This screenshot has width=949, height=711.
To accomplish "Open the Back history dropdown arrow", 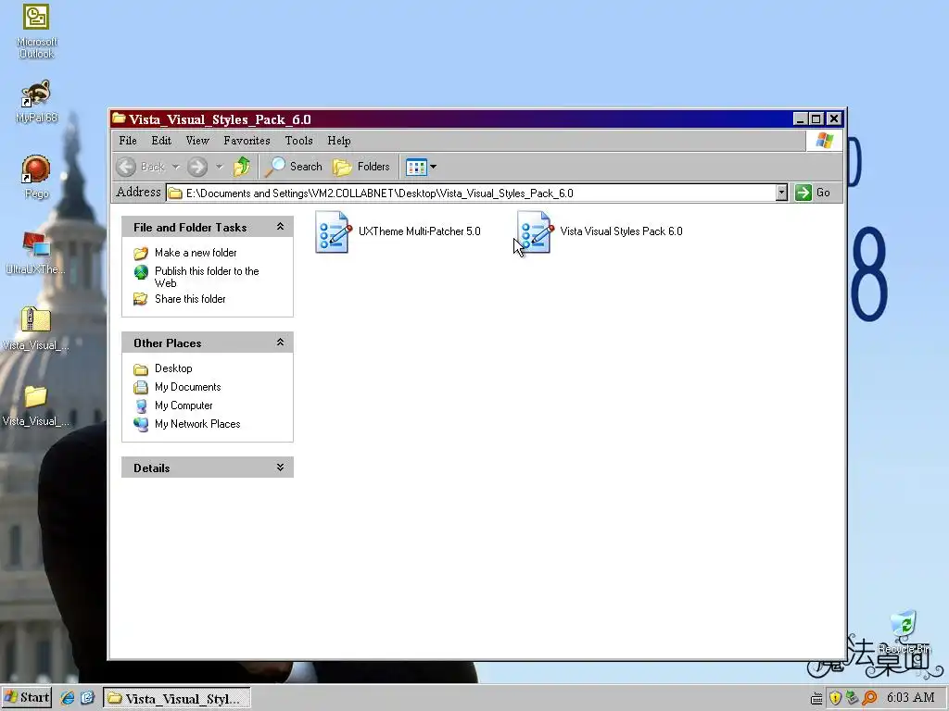I will [175, 167].
